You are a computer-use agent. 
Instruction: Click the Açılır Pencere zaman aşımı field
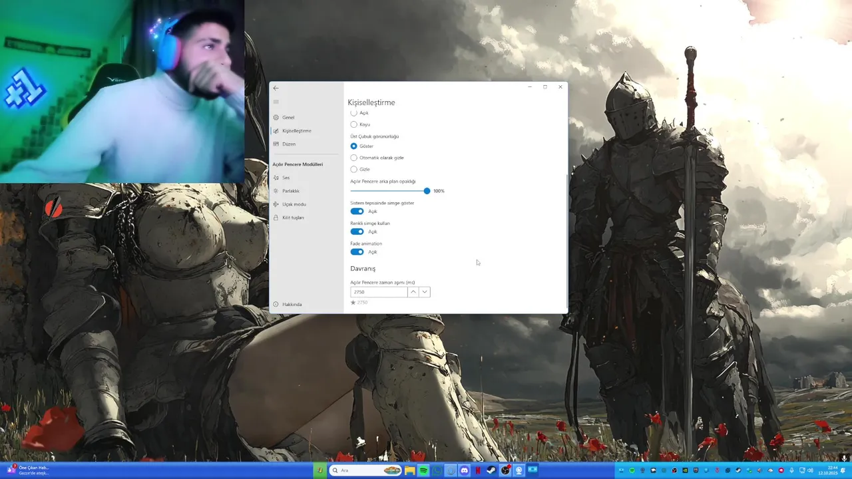379,292
